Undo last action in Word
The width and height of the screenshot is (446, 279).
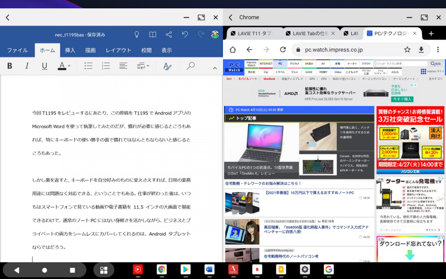pyautogui.click(x=185, y=35)
